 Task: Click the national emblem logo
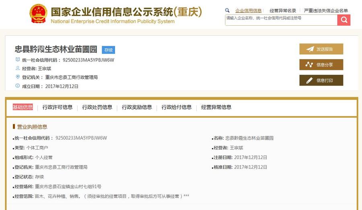coord(39,14)
